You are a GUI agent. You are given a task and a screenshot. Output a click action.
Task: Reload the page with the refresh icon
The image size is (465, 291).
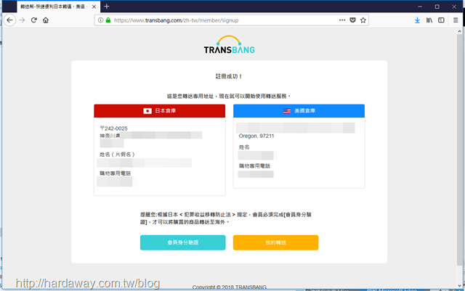pos(34,20)
